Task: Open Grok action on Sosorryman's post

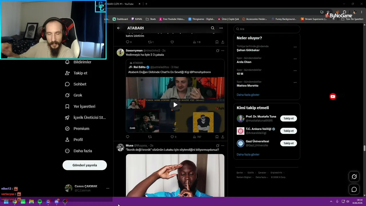Action: click(218, 51)
